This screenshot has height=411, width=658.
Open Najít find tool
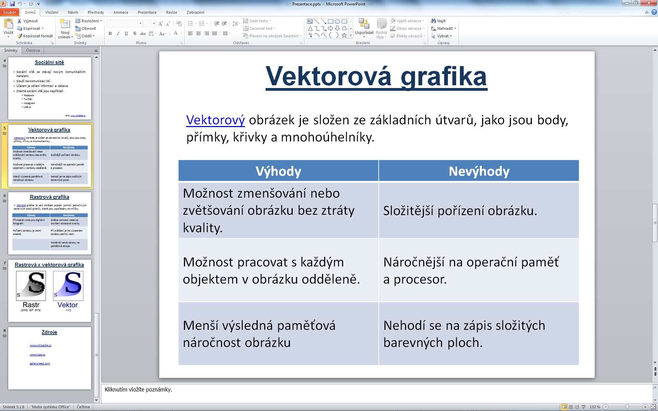coord(438,21)
